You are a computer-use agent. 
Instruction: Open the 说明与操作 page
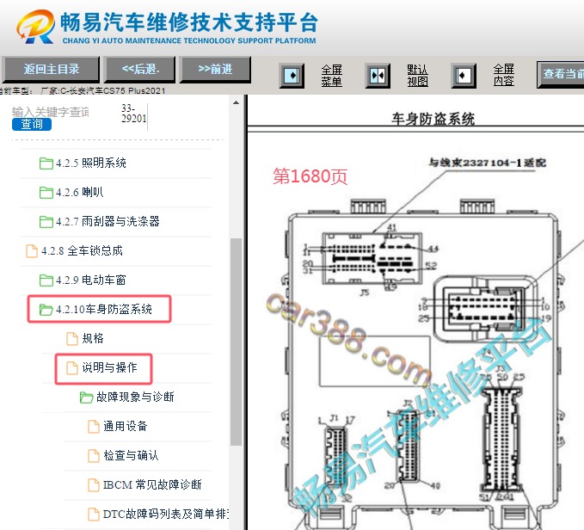(109, 368)
